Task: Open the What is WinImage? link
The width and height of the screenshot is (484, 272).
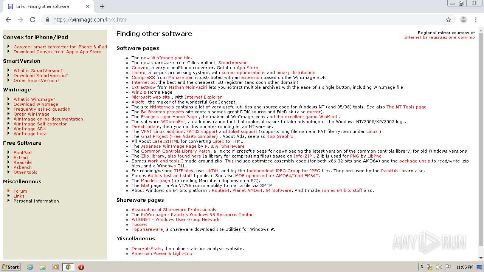Action: pyautogui.click(x=34, y=99)
